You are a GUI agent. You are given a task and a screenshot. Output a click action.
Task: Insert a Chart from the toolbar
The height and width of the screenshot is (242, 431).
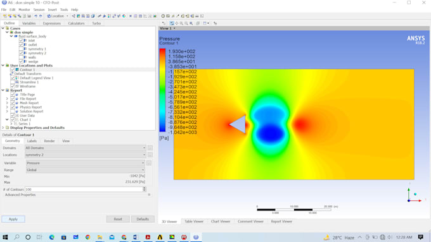tap(145, 16)
